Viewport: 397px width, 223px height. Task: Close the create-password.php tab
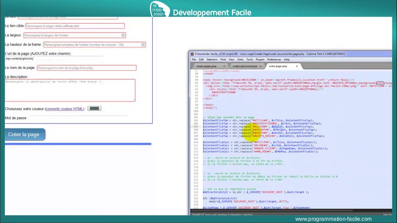pos(261,66)
